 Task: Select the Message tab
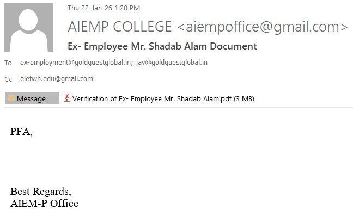tap(32, 98)
